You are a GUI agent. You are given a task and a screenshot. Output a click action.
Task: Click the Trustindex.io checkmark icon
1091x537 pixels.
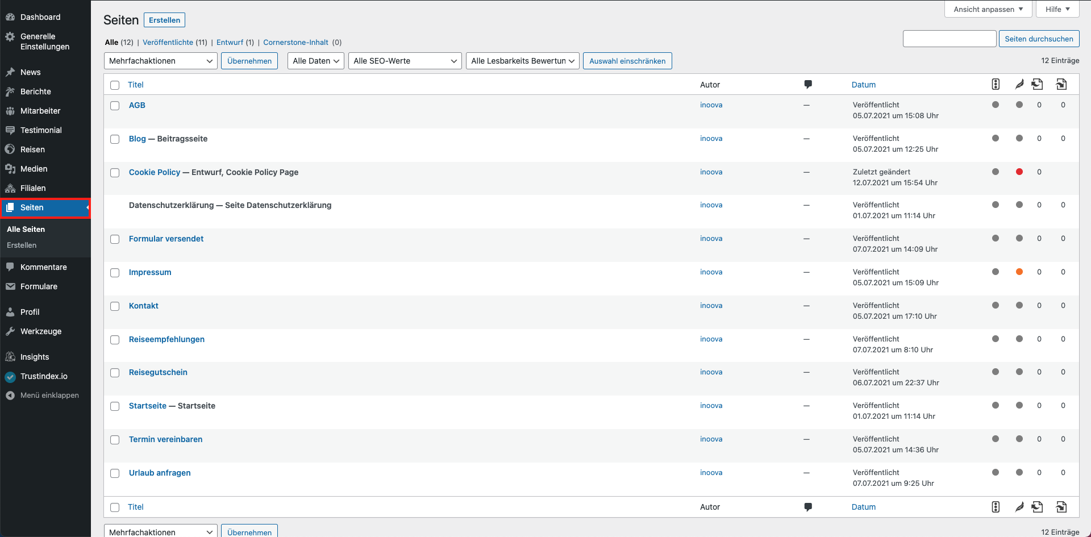[x=10, y=376]
